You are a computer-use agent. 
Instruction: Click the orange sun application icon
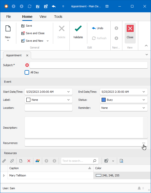[6, 6]
